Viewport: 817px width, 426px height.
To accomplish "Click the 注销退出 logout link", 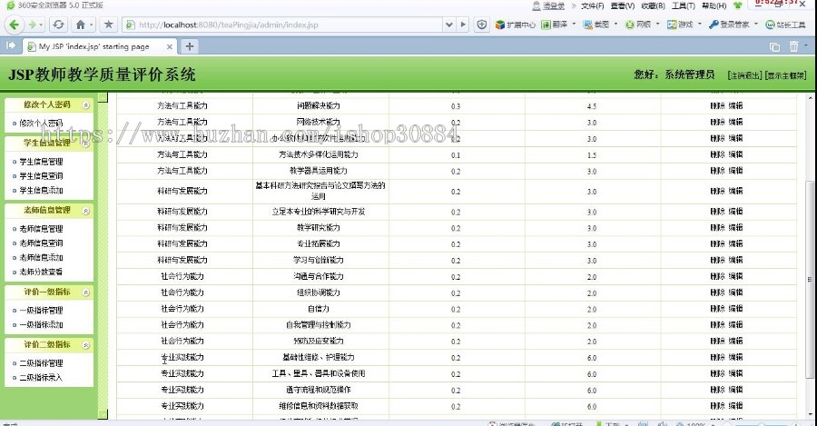I will pos(744,75).
